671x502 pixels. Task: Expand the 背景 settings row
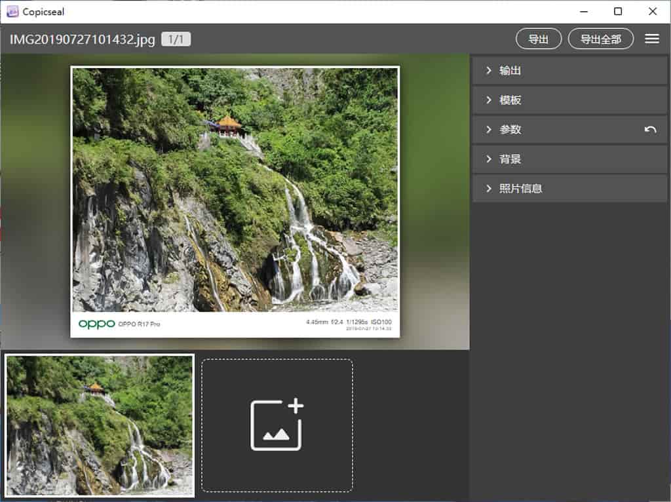pos(569,159)
